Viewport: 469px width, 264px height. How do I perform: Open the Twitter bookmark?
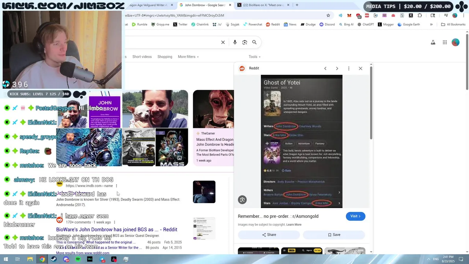(x=180, y=25)
